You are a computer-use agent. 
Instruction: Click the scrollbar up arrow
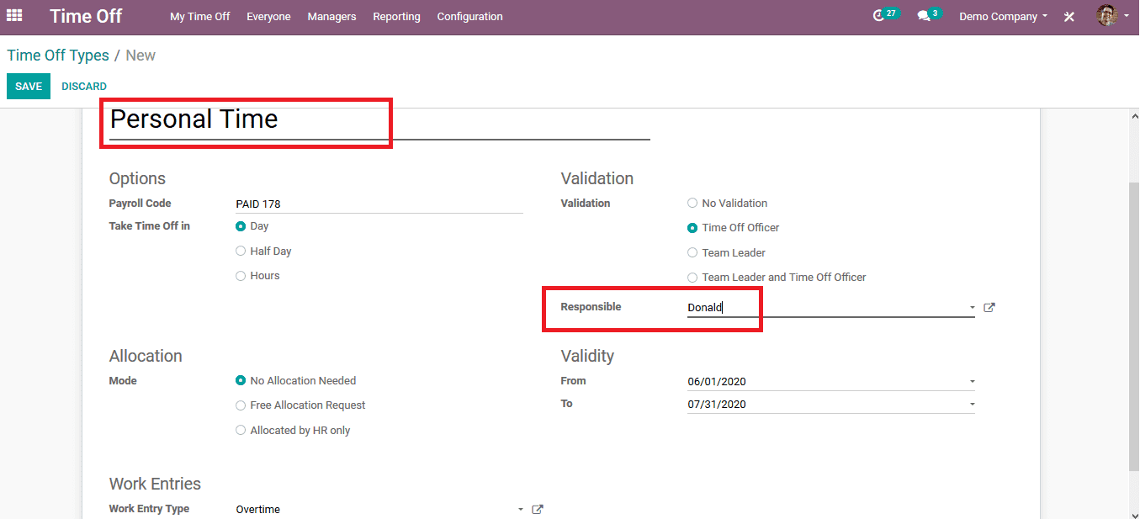pyautogui.click(x=1132, y=115)
